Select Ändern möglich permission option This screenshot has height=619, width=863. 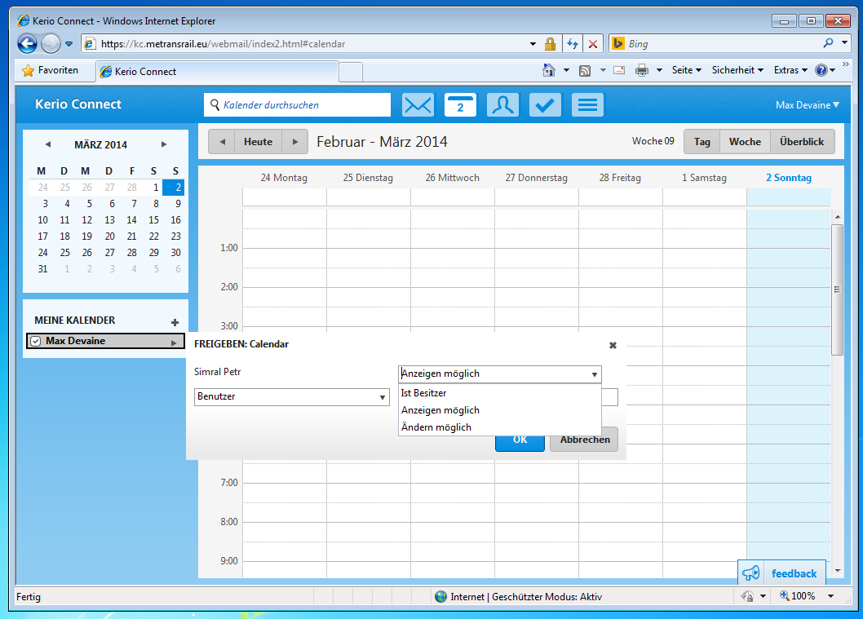click(499, 427)
